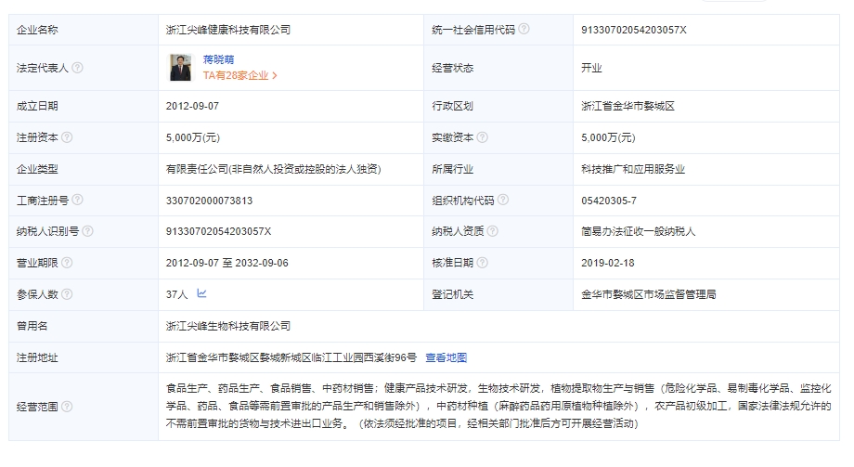Image resolution: width=854 pixels, height=467 pixels.
Task: Select the organization code 05420305-7
Action: tap(608, 201)
